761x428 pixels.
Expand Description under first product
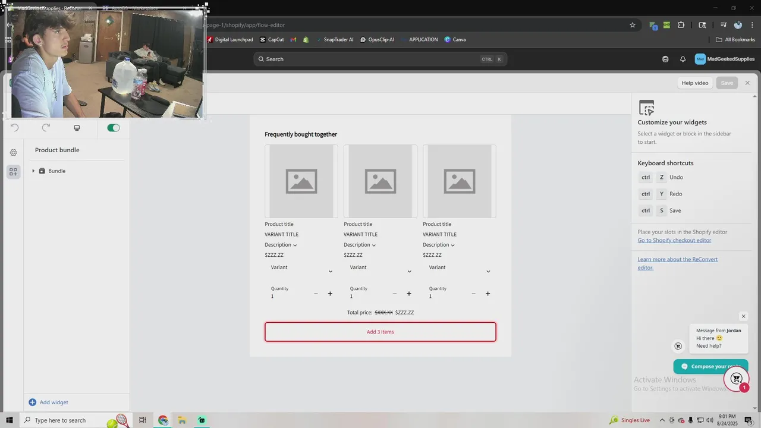point(281,245)
